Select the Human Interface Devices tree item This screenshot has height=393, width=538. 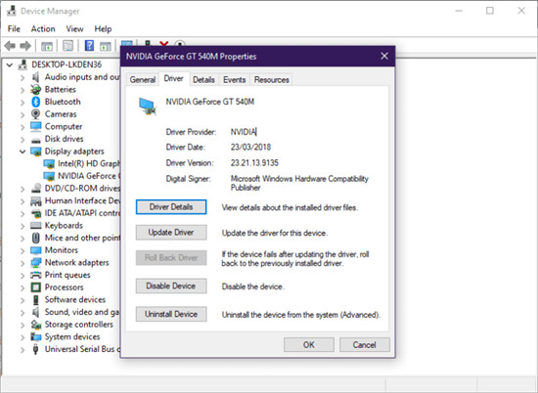(x=82, y=200)
